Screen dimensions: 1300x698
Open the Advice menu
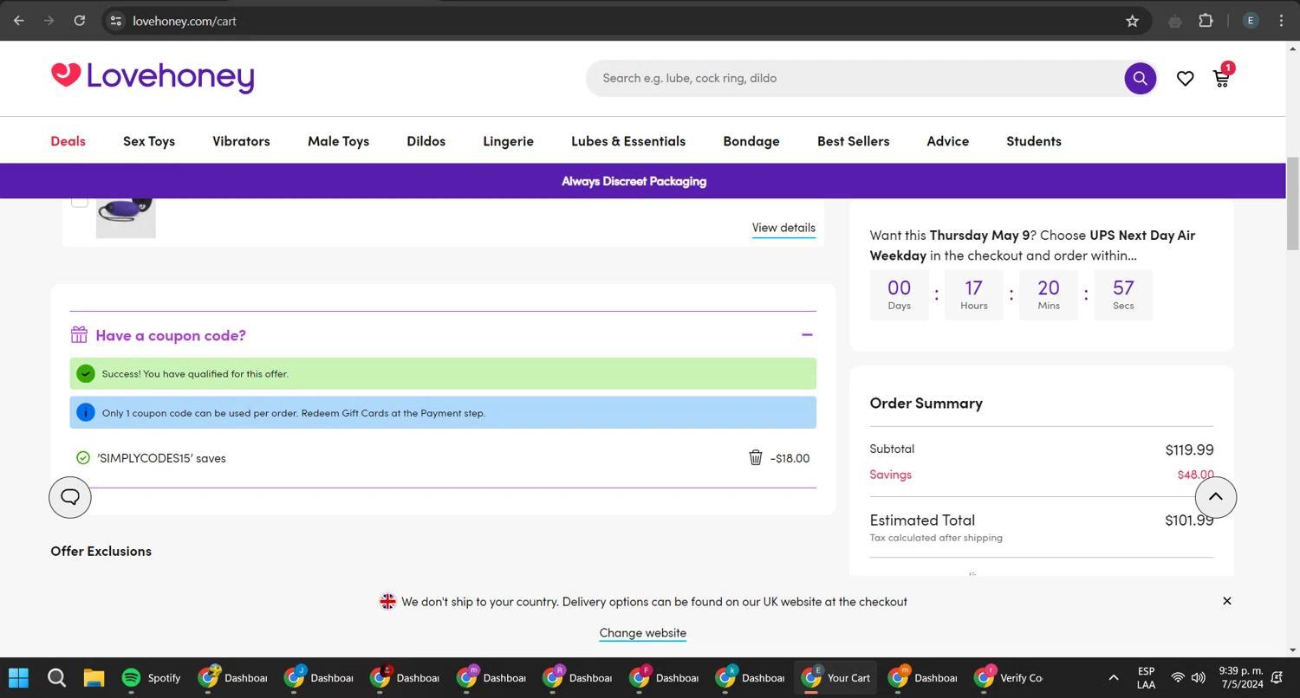pyautogui.click(x=947, y=140)
